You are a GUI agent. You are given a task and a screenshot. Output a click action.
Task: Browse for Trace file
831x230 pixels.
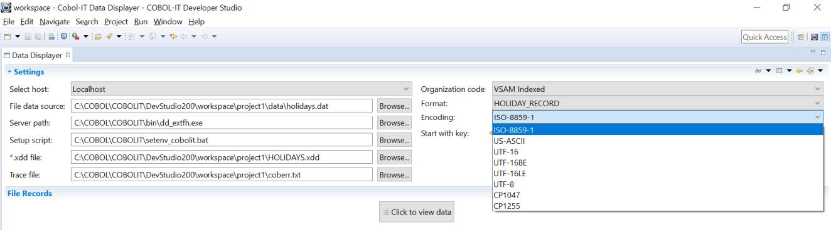click(394, 175)
